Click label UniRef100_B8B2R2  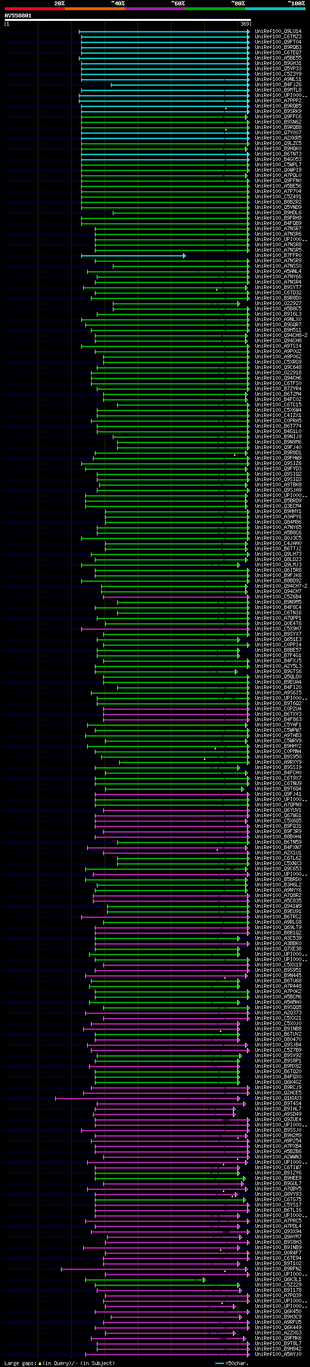pyautogui.click(x=278, y=202)
